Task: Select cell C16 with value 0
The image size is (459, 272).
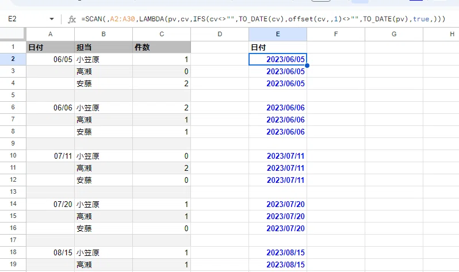Action: pos(162,228)
